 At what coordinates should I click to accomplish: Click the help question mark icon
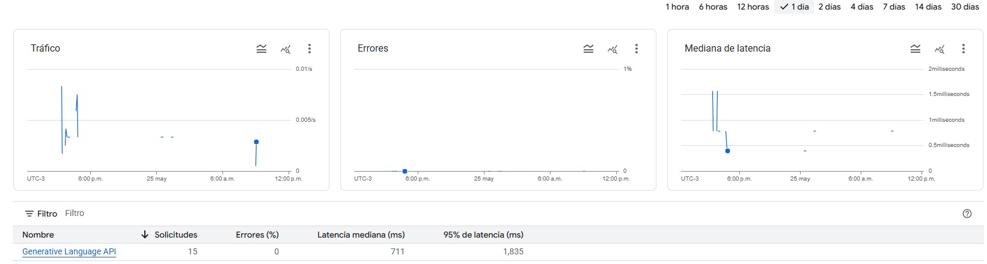click(967, 214)
